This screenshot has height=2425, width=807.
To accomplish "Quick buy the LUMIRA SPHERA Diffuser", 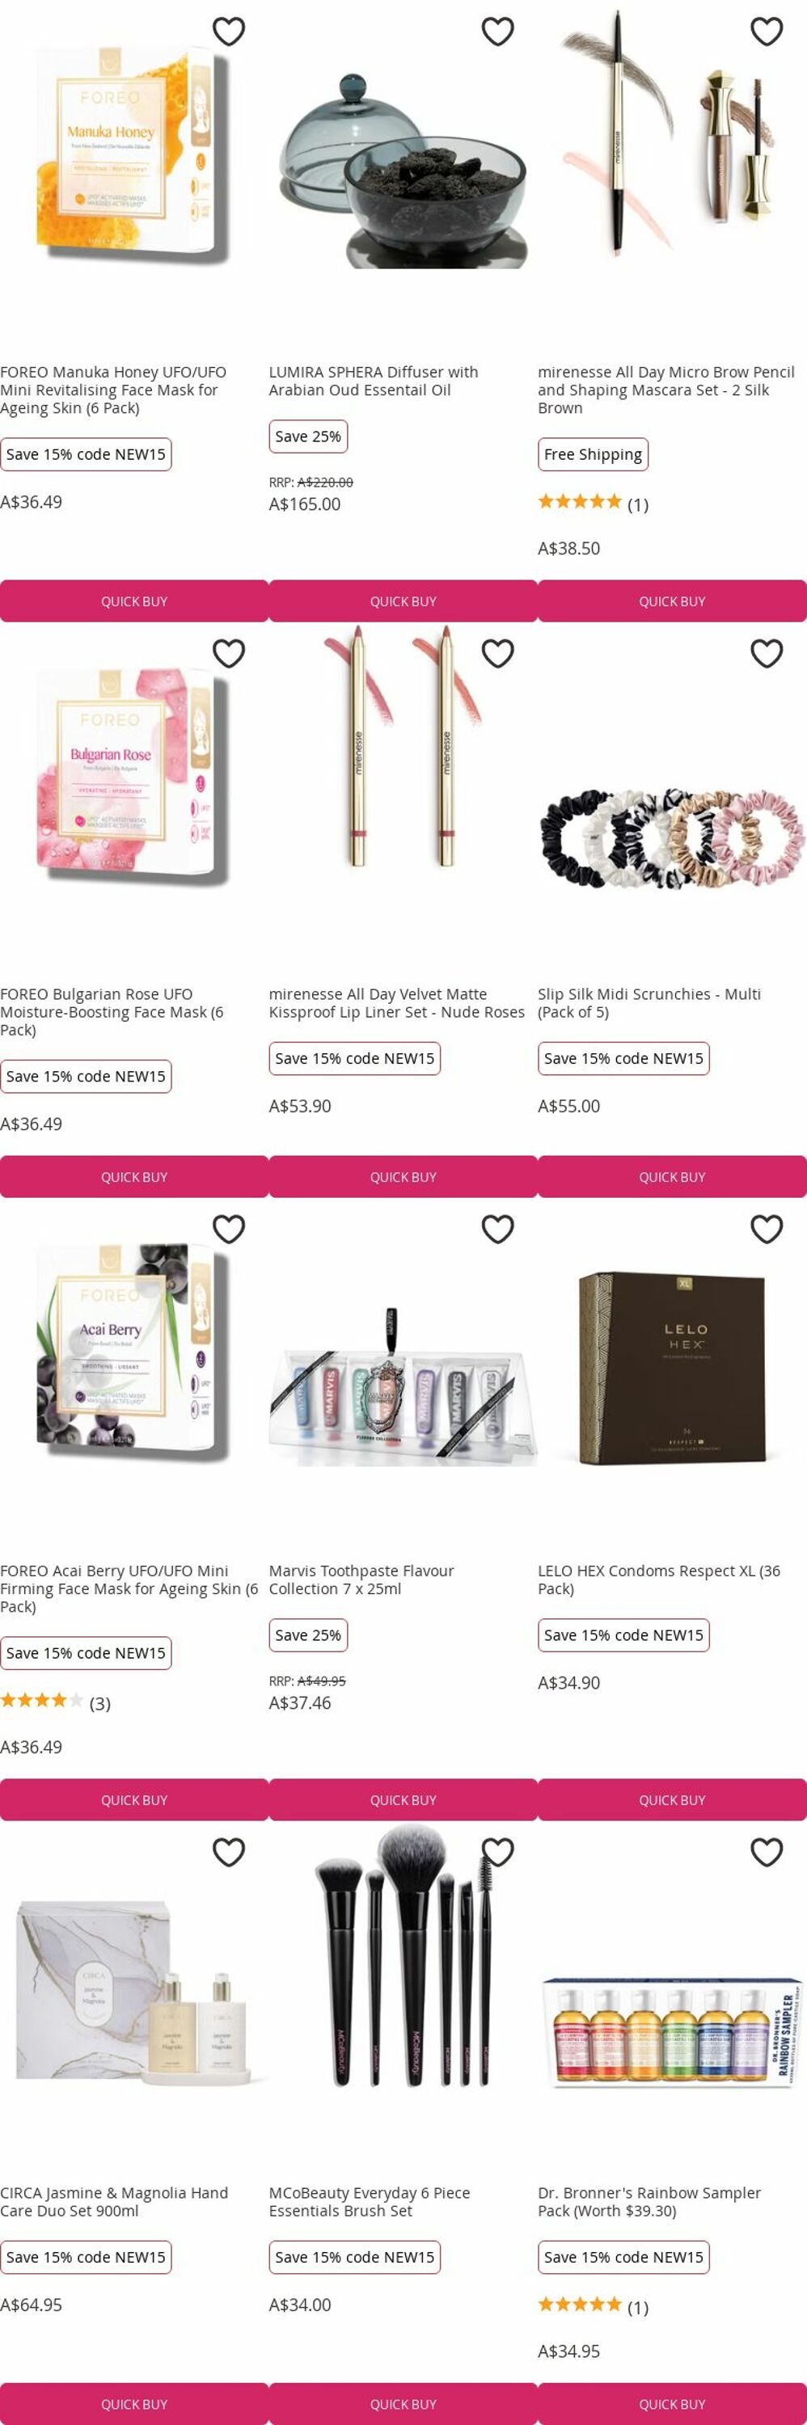I will [403, 601].
